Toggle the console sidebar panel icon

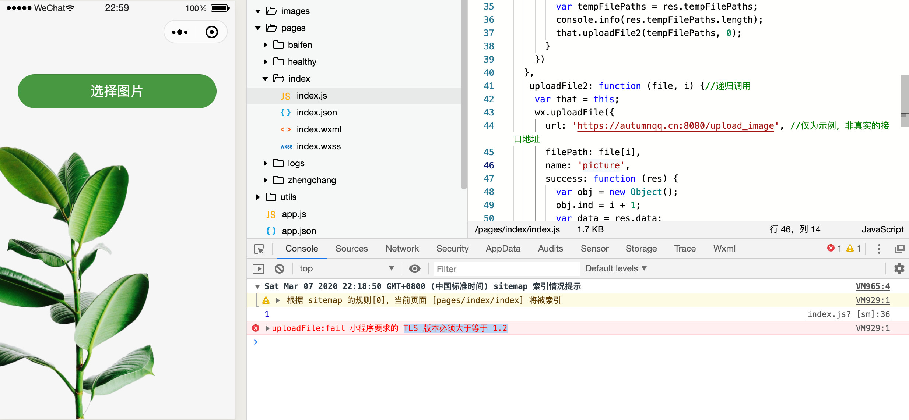258,269
